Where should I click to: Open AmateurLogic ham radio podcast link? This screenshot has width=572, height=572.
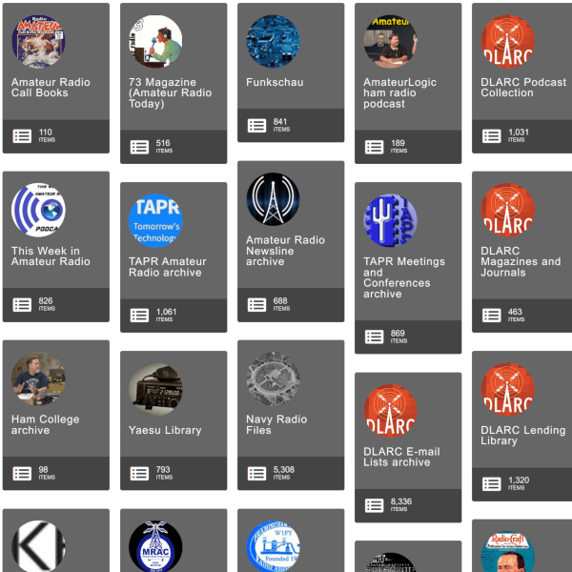(x=399, y=92)
